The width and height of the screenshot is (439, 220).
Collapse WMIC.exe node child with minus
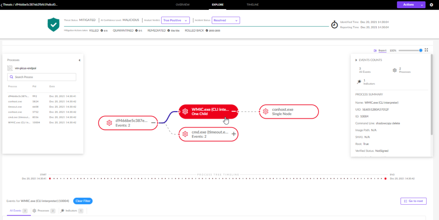point(234,112)
